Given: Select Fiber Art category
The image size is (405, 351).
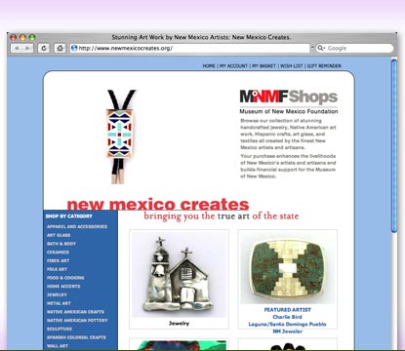Looking at the screenshot, I should click(x=59, y=260).
